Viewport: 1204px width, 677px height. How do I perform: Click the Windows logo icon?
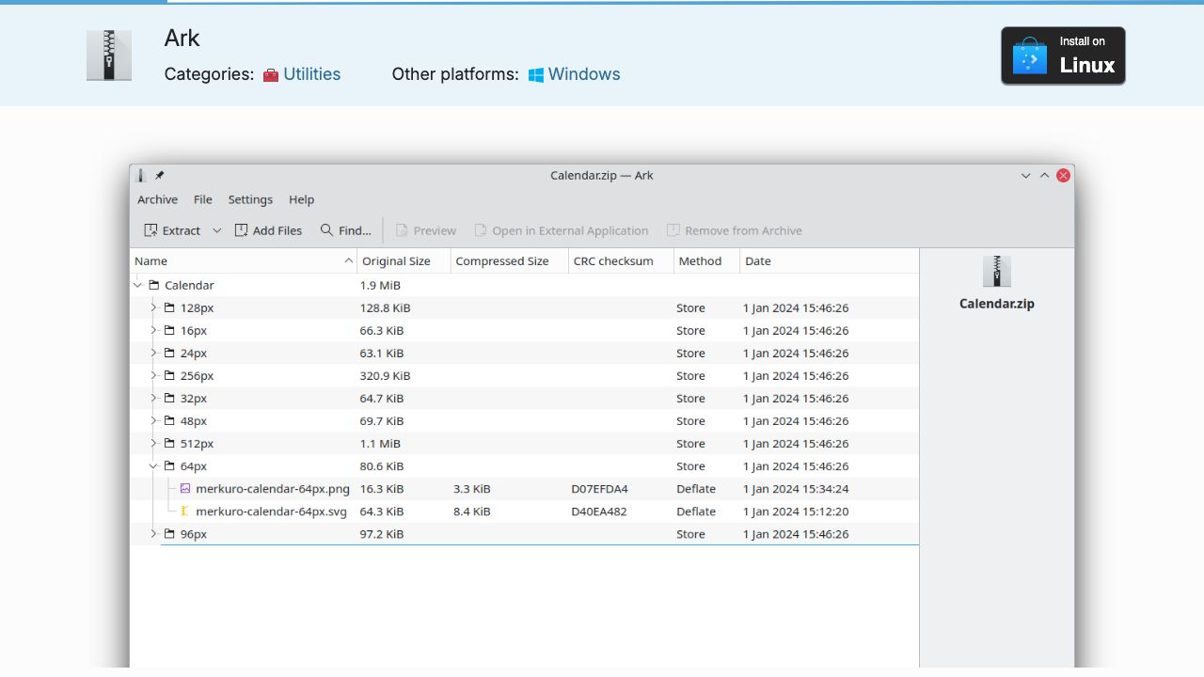tap(536, 75)
